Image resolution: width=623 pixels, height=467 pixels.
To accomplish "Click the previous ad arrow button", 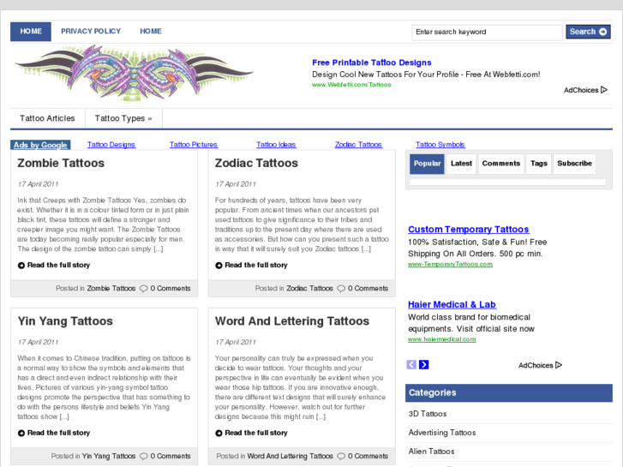I will (411, 364).
